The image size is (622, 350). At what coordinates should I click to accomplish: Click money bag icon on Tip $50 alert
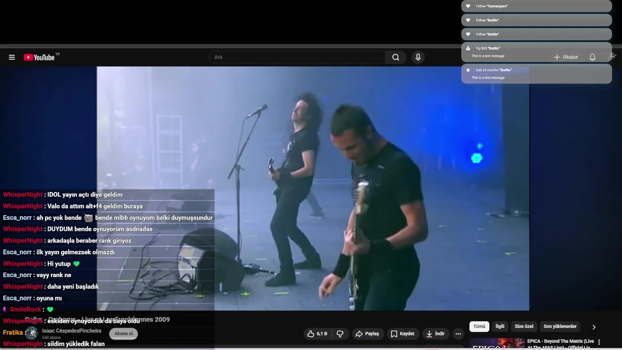coord(468,48)
